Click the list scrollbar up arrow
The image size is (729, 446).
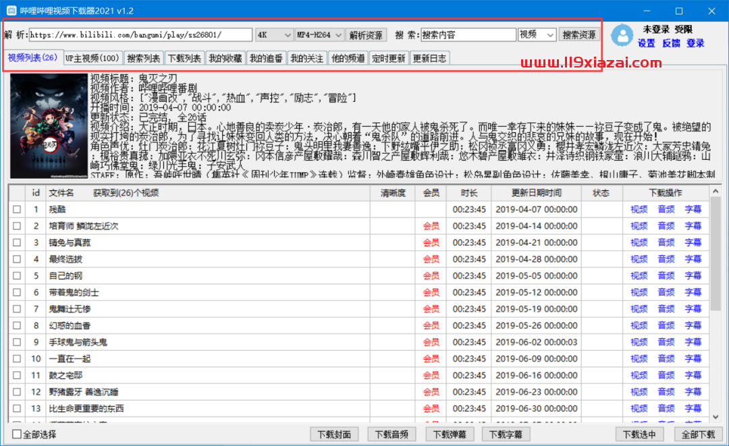(715, 192)
